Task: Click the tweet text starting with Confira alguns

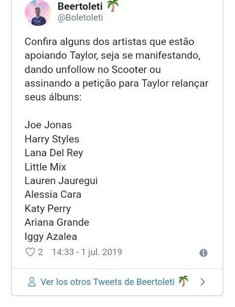Action: 116,70
